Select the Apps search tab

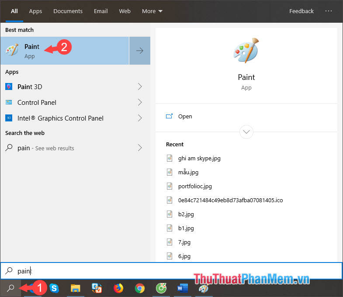point(35,11)
